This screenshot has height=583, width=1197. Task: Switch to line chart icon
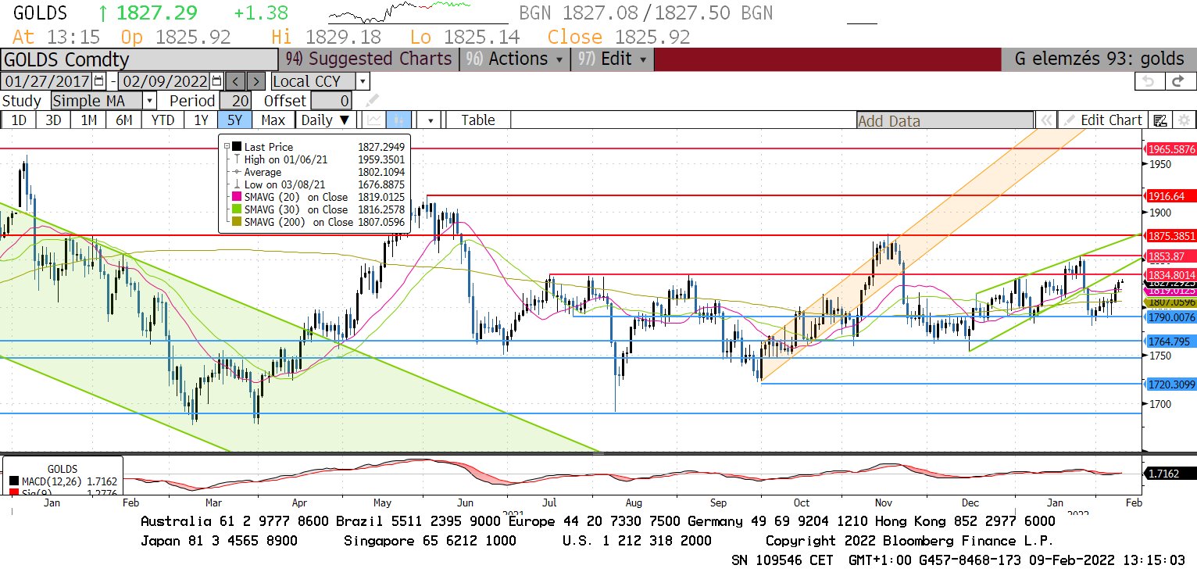click(374, 120)
